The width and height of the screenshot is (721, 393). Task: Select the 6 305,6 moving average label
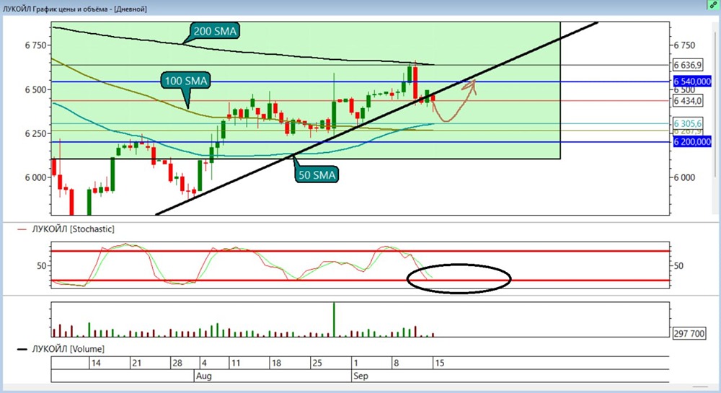click(x=687, y=123)
